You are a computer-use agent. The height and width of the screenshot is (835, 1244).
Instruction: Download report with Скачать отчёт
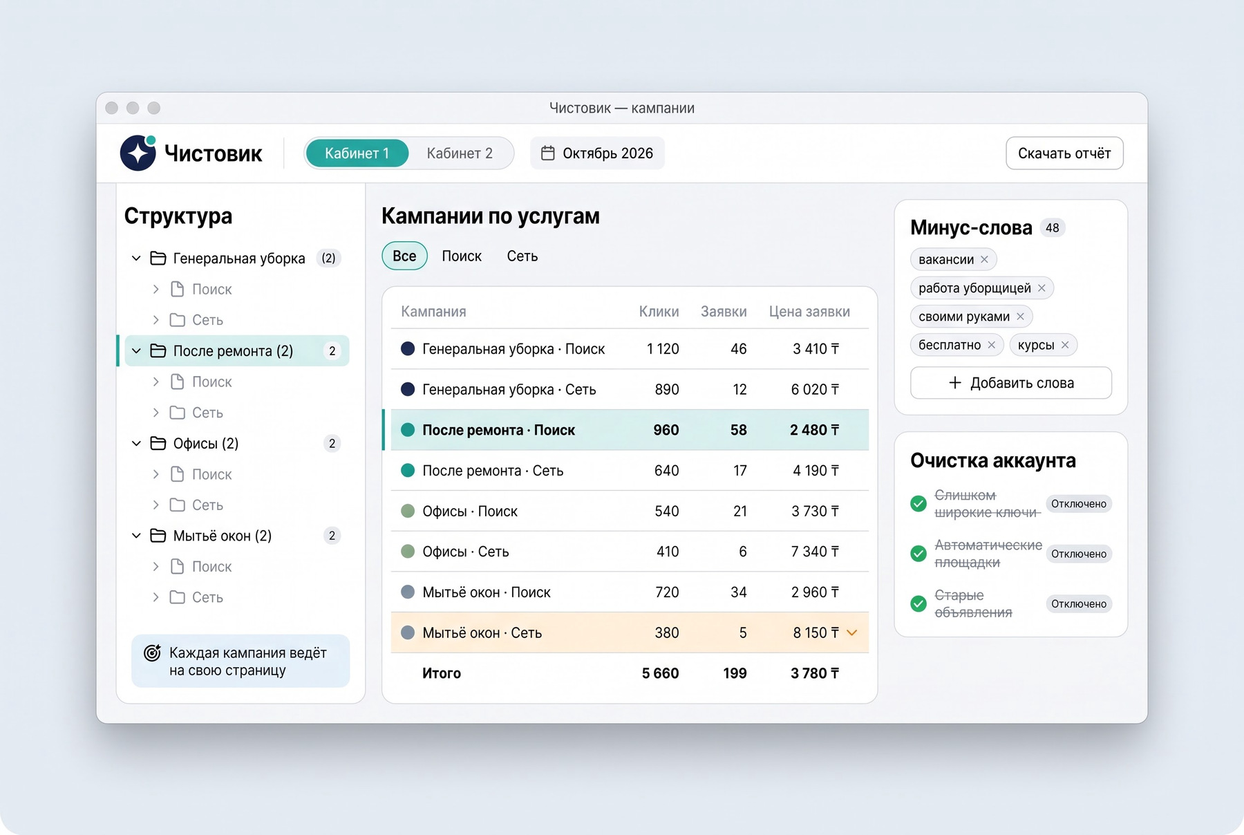pyautogui.click(x=1064, y=153)
